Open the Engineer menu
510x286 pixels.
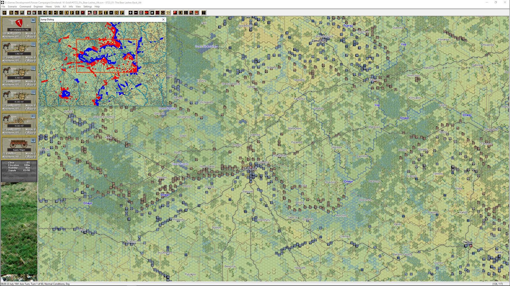pyautogui.click(x=38, y=6)
